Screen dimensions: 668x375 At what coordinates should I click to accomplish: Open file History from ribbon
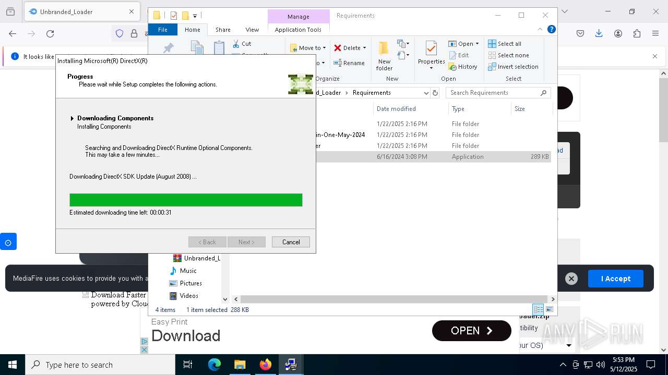point(462,67)
